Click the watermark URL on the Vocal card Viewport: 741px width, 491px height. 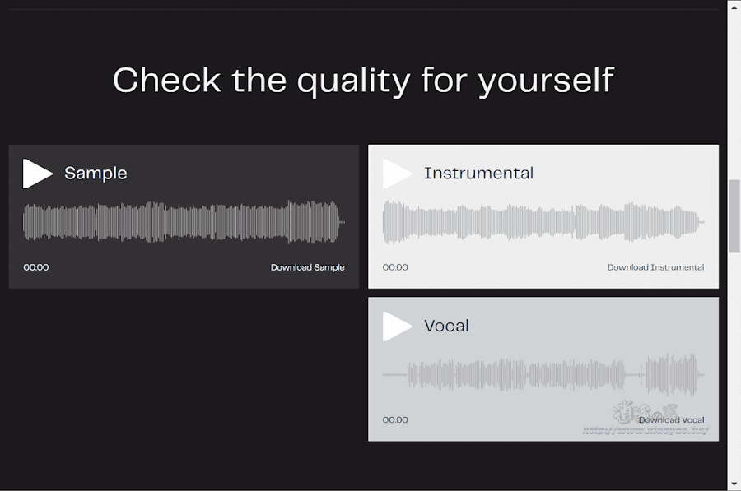pos(645,430)
